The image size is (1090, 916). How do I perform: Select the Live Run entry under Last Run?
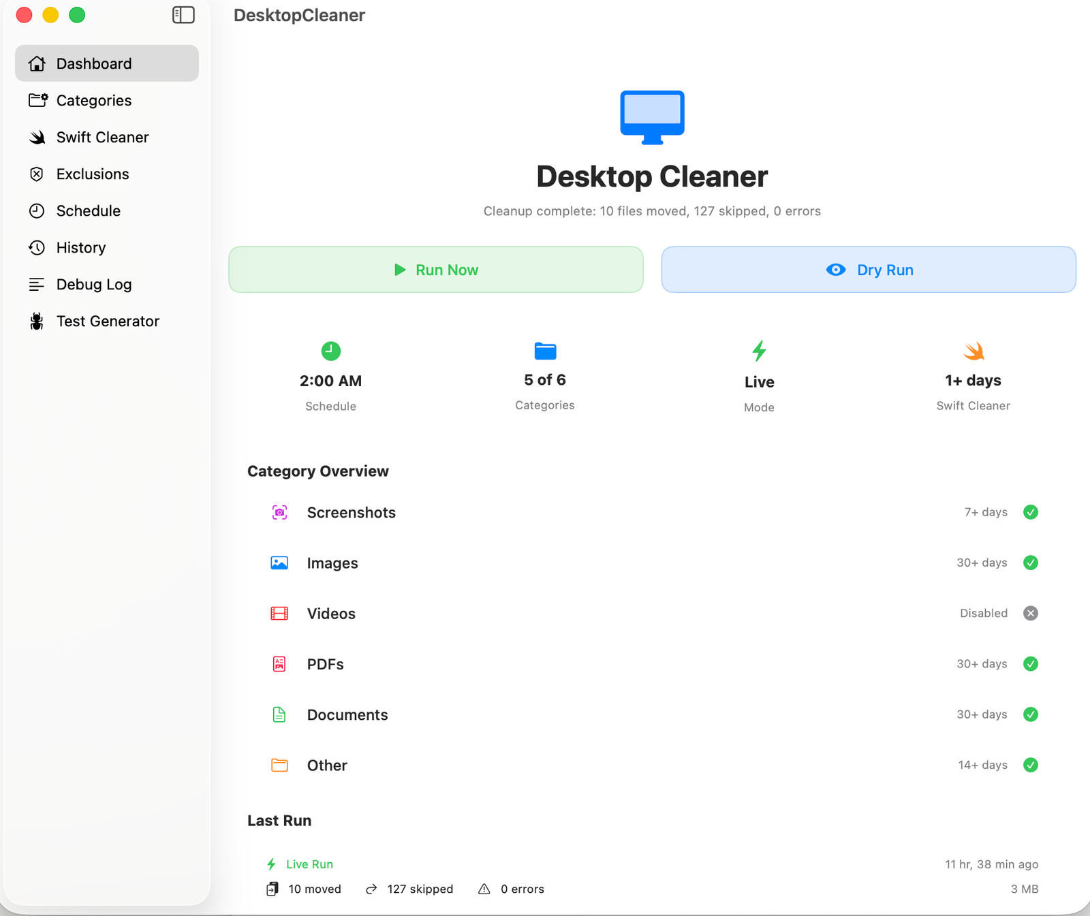click(299, 864)
